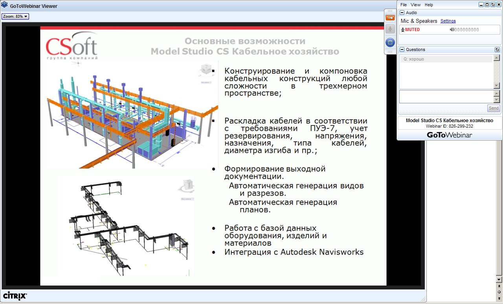
Task: Click question input scroll down arrow
Action: coord(497,100)
